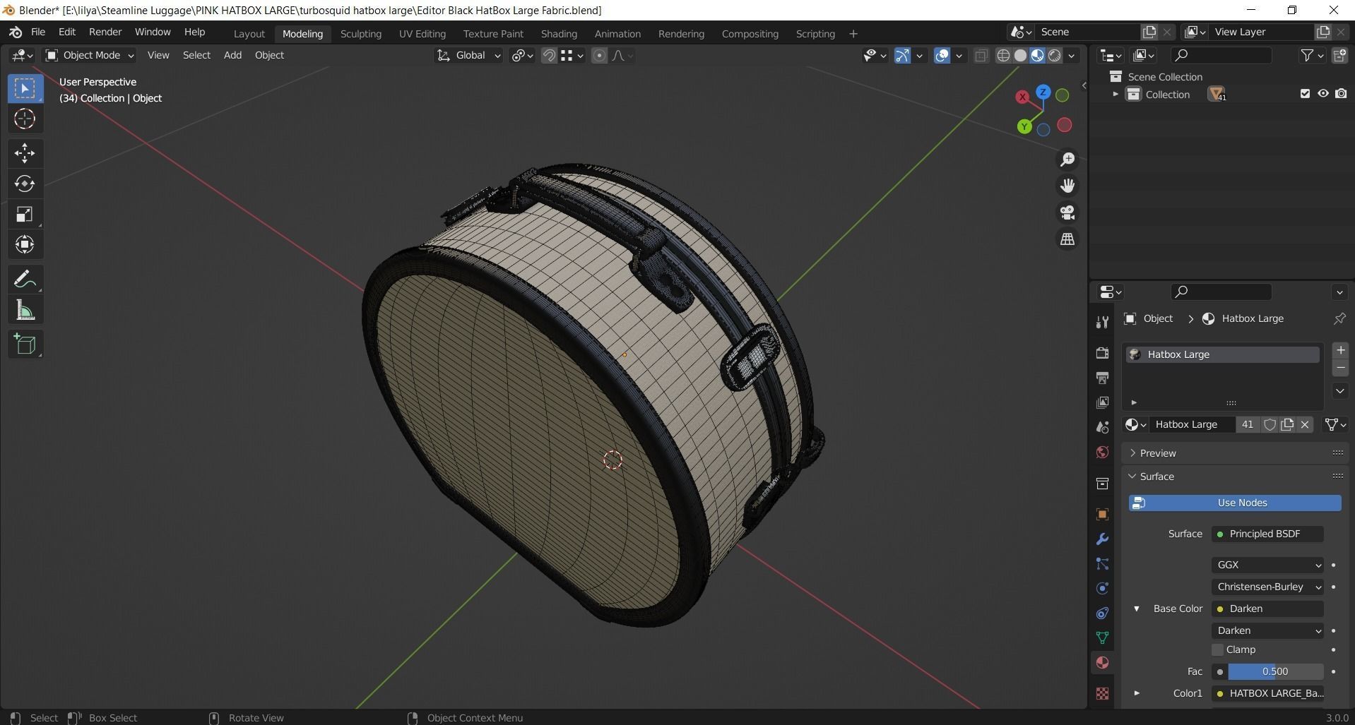Unlink the Hatbox Large material
Viewport: 1355px width, 725px height.
point(1305,424)
